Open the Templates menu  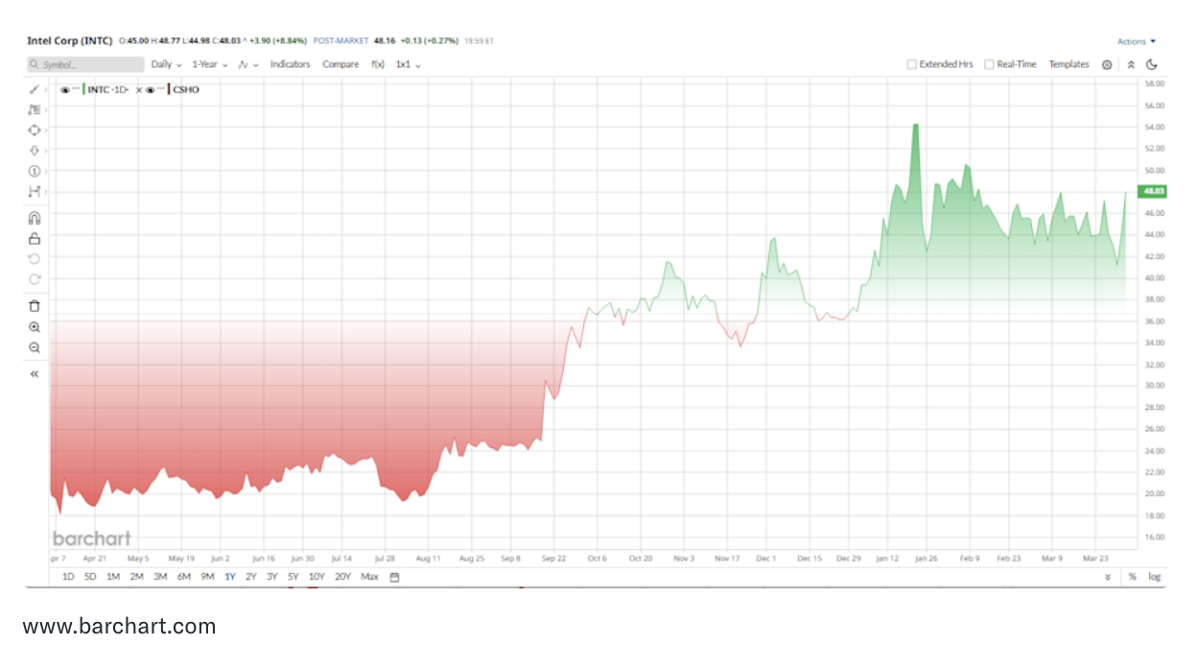1068,64
